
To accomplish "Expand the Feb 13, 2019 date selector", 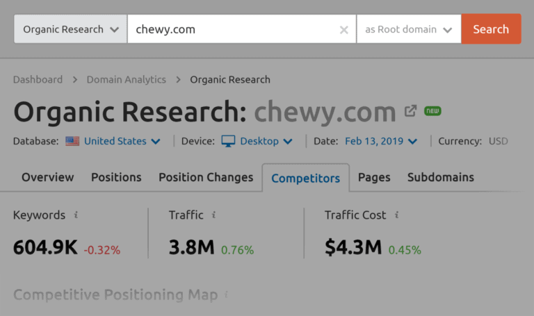I will tap(381, 141).
